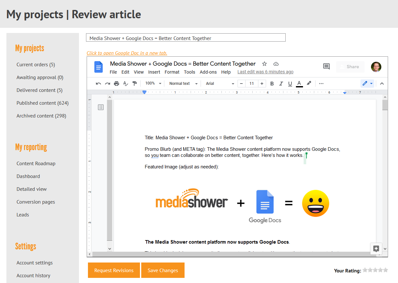This screenshot has height=283, width=398.
Task: Select the Paint format roller icon
Action: [x=135, y=84]
